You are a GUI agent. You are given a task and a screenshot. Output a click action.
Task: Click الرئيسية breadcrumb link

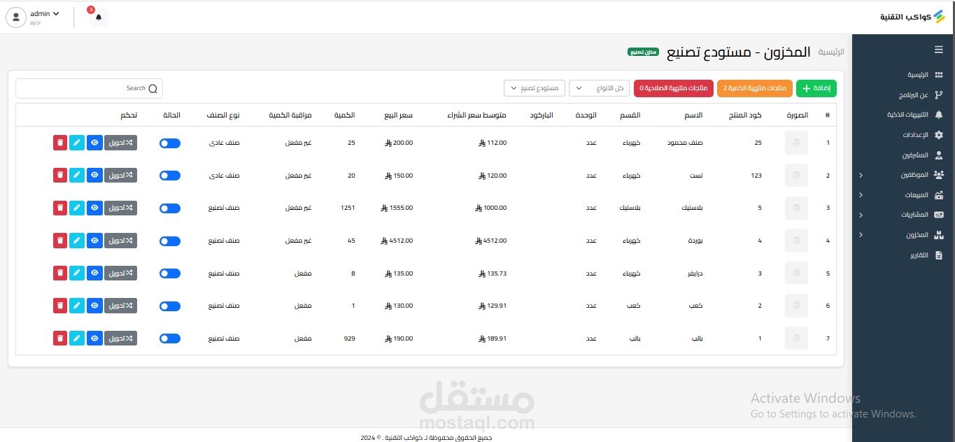tap(831, 52)
